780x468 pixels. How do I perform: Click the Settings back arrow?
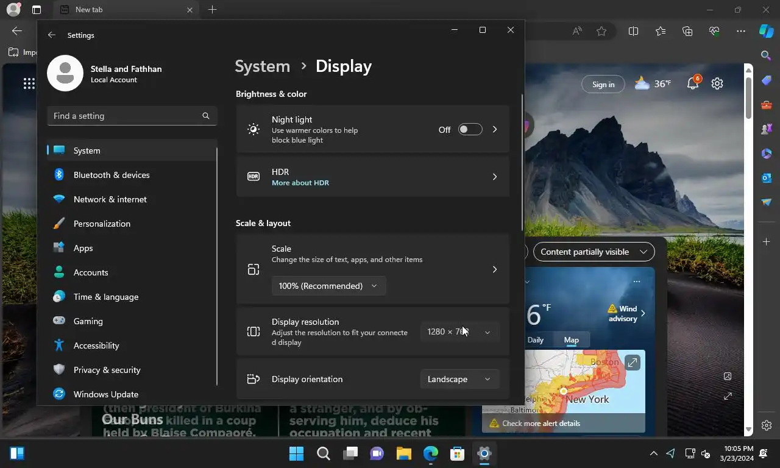coord(52,35)
